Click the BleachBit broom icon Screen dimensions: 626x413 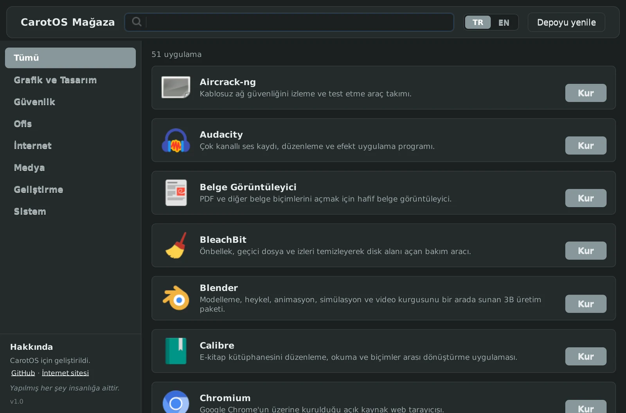coord(176,245)
